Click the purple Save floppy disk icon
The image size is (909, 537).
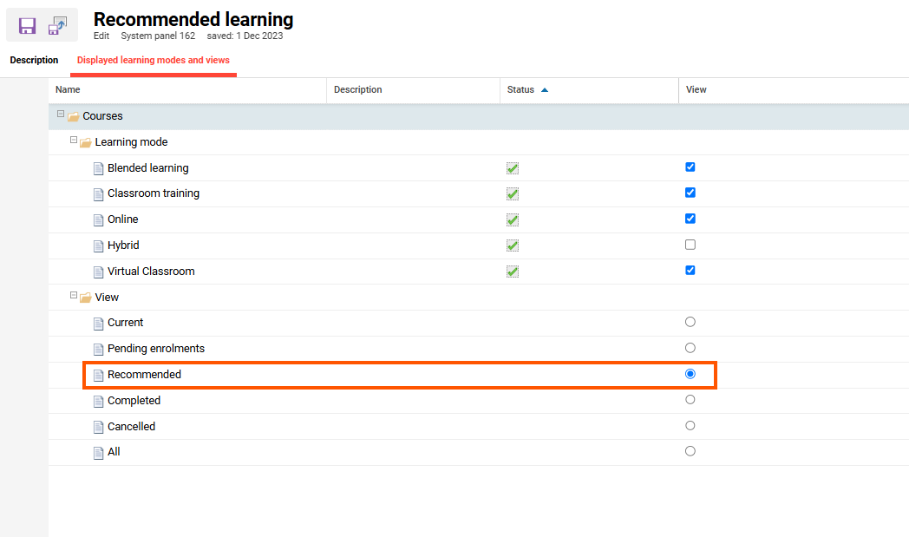tap(27, 26)
